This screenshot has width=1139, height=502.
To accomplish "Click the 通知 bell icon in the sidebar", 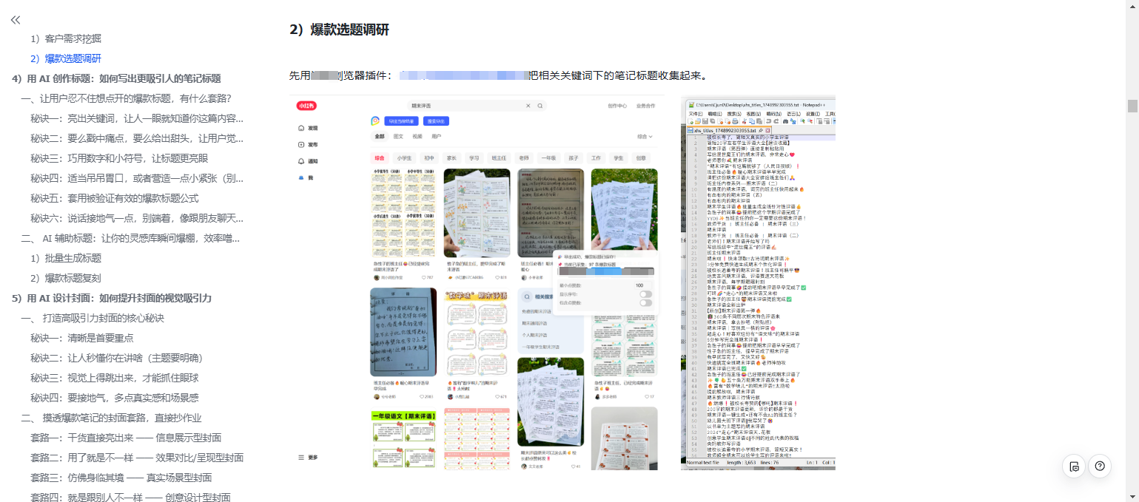I will coord(301,161).
